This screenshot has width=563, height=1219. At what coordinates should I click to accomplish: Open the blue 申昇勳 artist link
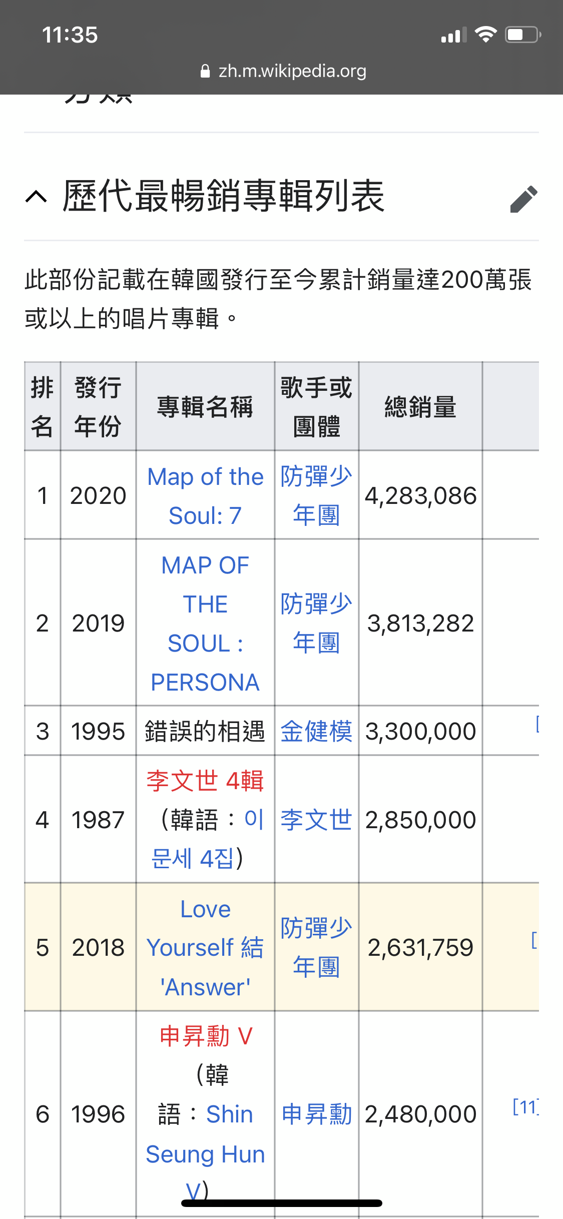316,1114
